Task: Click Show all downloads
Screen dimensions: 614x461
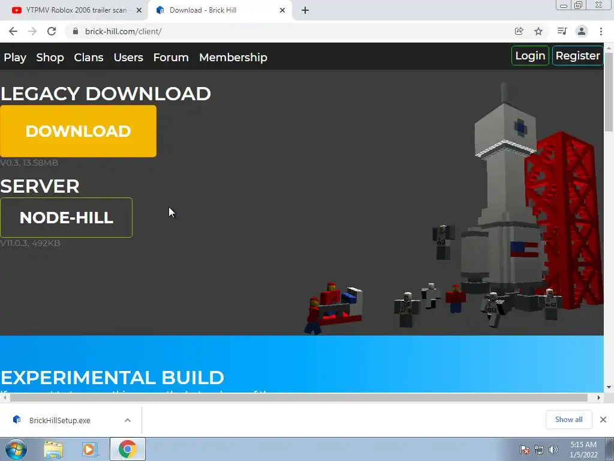Action: pyautogui.click(x=568, y=420)
